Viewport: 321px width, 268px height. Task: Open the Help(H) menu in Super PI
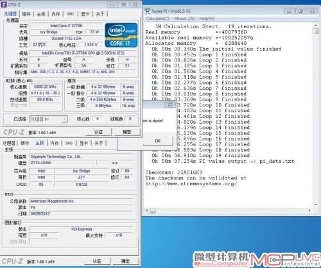point(207,19)
